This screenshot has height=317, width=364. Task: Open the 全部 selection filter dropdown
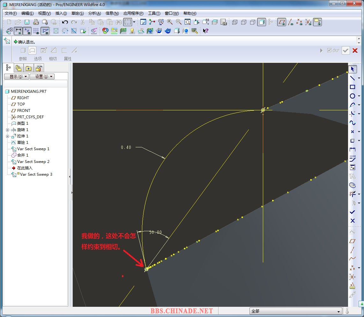tap(296, 311)
